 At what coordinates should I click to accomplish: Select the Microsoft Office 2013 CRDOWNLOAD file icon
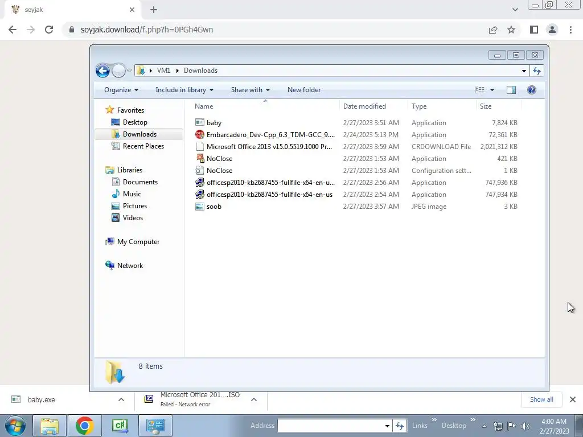tap(200, 146)
